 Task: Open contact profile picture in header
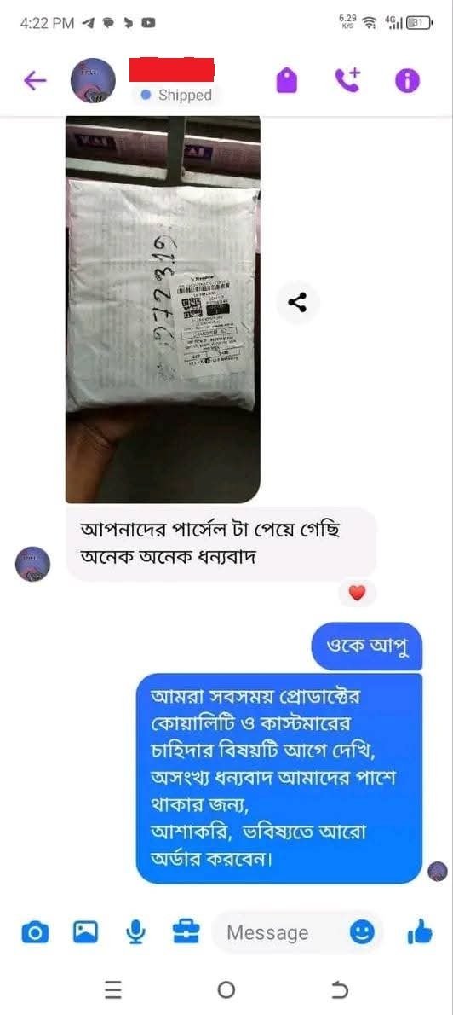click(93, 80)
